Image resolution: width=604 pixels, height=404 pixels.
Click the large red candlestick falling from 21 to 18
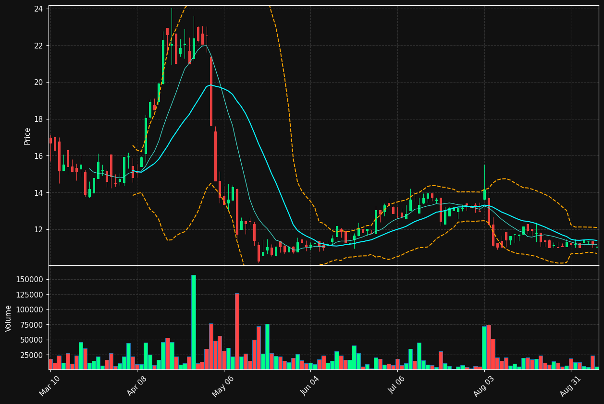(211, 91)
